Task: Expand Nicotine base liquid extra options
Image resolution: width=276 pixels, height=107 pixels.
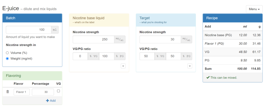Action: (x=123, y=66)
